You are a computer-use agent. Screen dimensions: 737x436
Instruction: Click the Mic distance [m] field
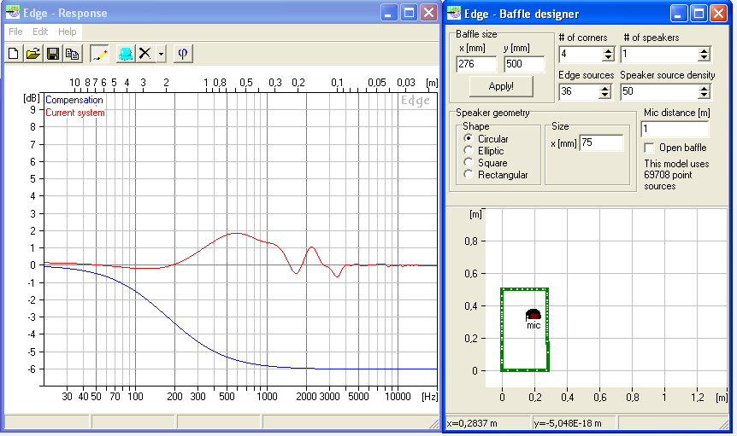[675, 129]
